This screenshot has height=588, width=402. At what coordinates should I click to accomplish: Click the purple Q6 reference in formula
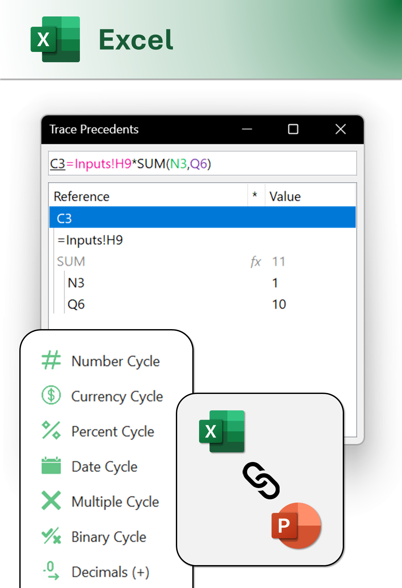(x=199, y=164)
